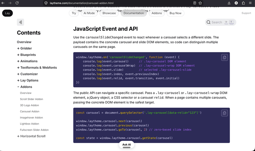Collapse the Addons section
255x151 pixels.
pyautogui.click(x=24, y=87)
